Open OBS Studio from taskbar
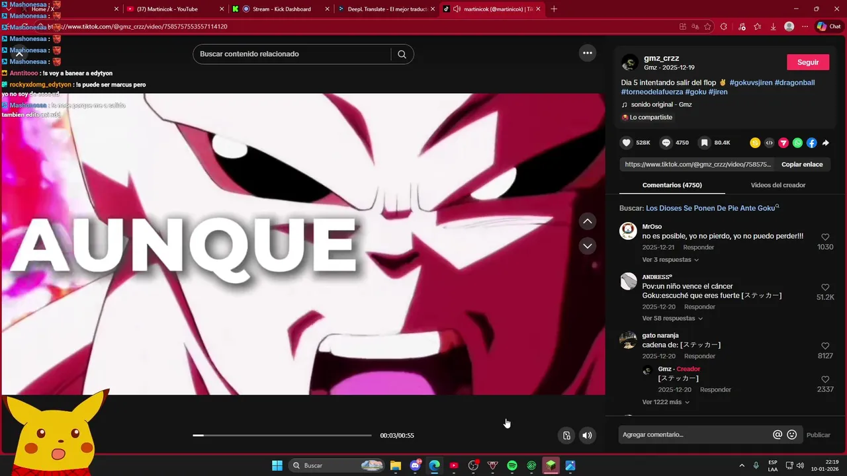Viewport: 847px width, 476px height. 473,465
